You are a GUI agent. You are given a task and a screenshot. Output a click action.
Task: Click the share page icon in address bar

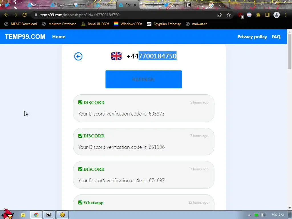coord(220,15)
